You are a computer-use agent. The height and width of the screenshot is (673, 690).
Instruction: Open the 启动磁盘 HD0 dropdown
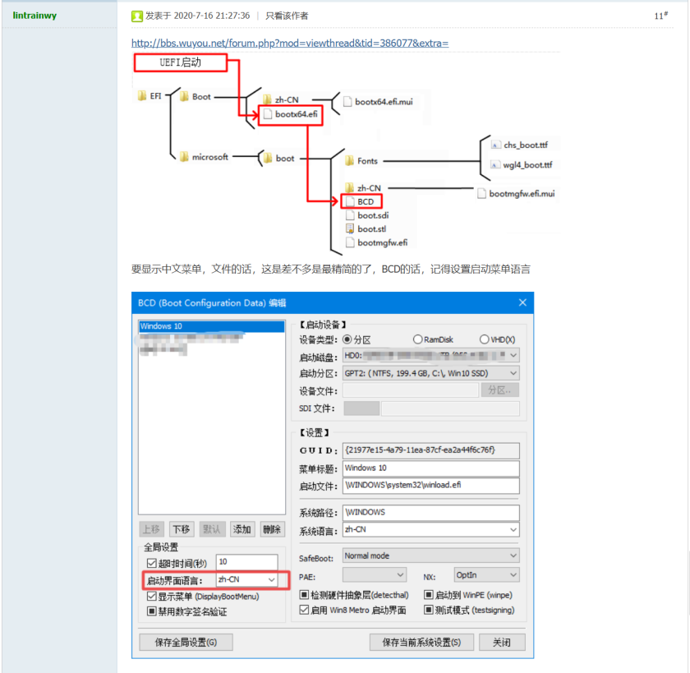click(430, 355)
